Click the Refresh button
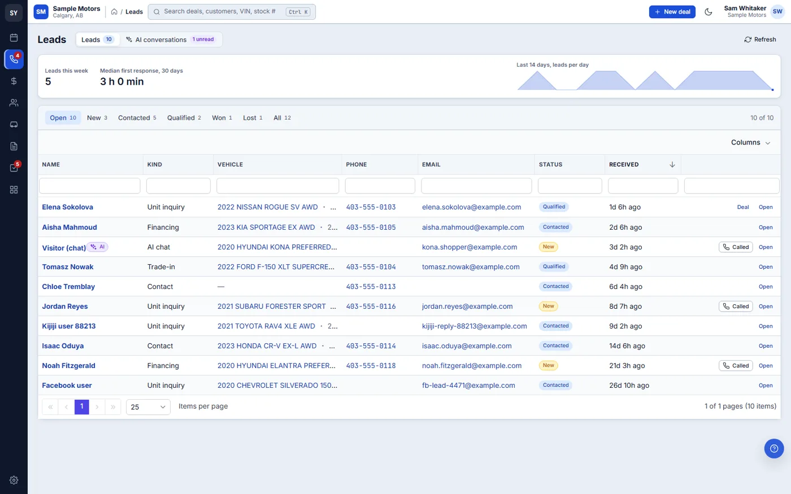This screenshot has height=494, width=791. click(x=760, y=40)
